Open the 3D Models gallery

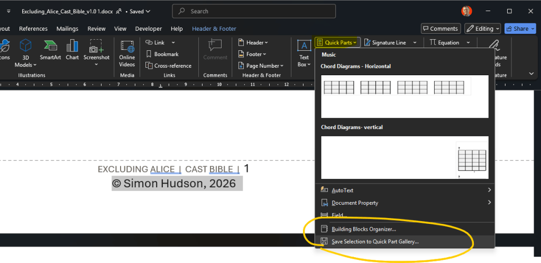pyautogui.click(x=25, y=53)
